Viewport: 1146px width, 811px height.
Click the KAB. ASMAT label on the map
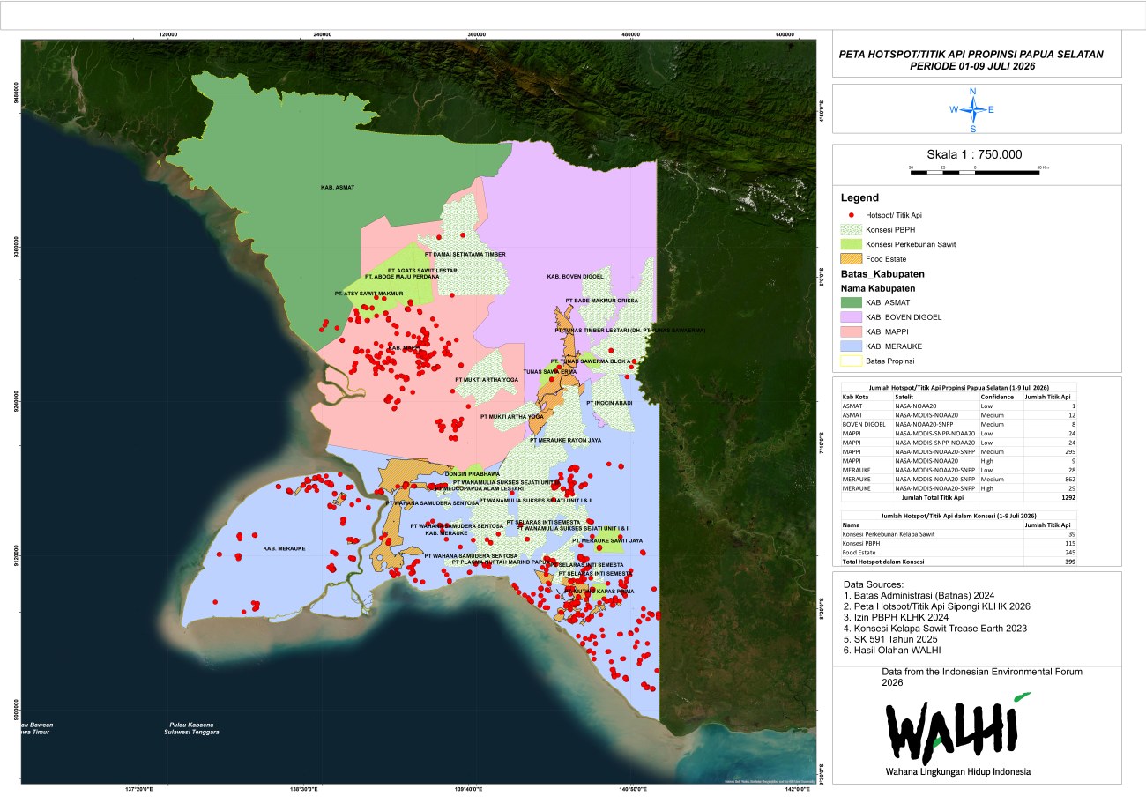(336, 188)
